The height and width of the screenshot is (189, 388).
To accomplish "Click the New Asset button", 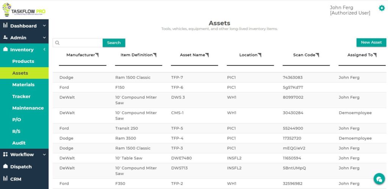I will click(x=371, y=42).
